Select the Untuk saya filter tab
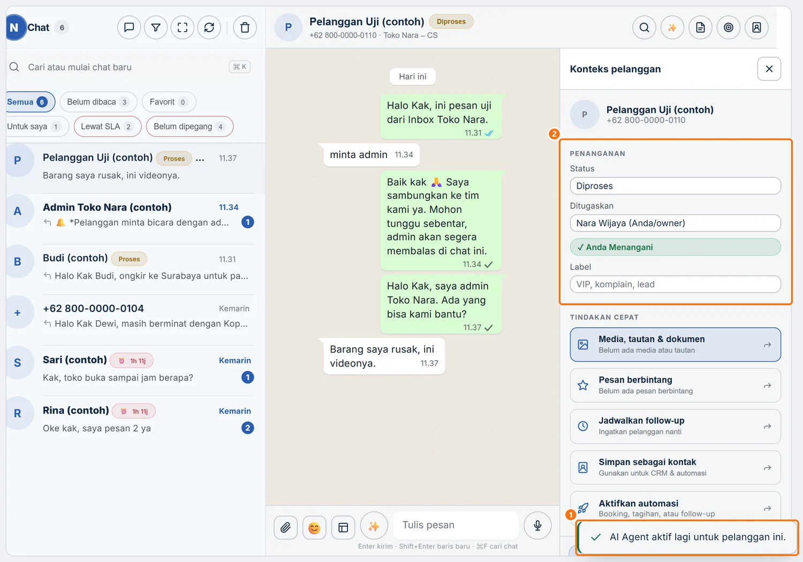803x562 pixels. (x=36, y=126)
